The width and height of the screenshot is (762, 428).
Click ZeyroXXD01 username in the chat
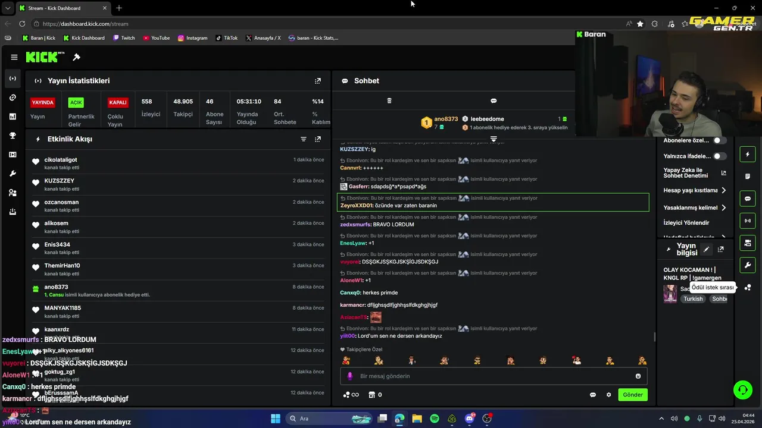coord(356,206)
